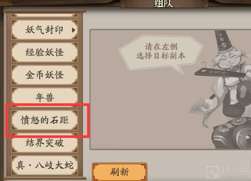This screenshot has width=251, height=181.
Task: Open the 金币妖怪 dungeon category
Action: coord(45,75)
